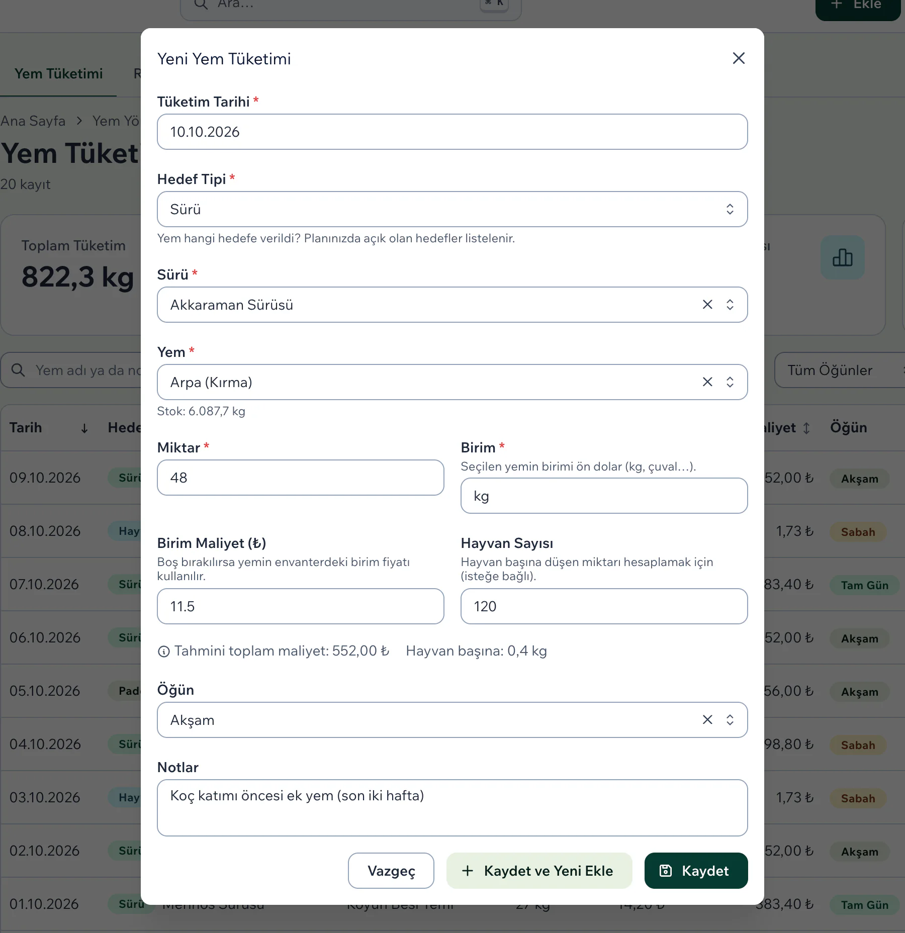Save the record with Kaydet
This screenshot has width=905, height=933.
(696, 871)
